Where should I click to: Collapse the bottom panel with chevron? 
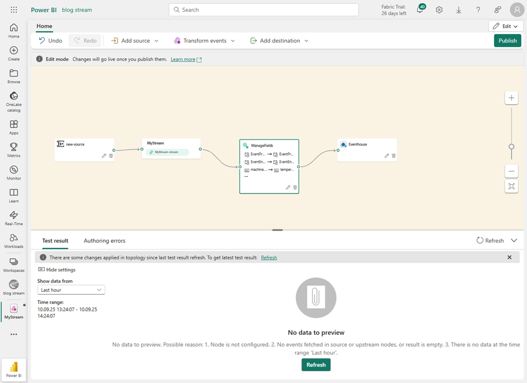click(x=514, y=241)
